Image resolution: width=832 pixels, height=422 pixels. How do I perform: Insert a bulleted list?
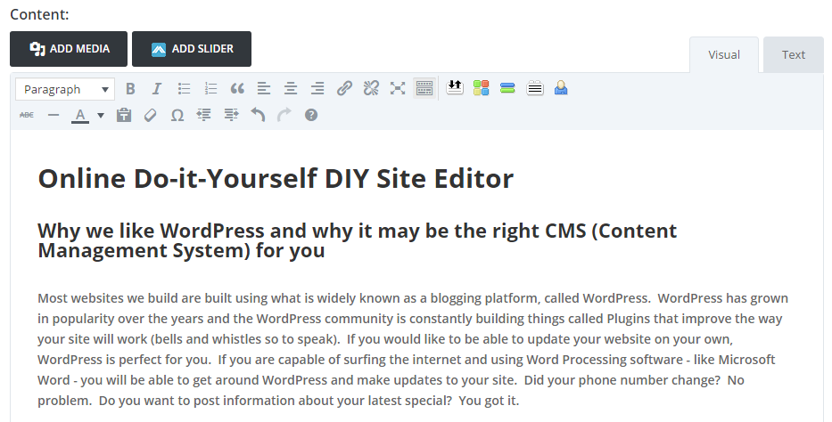[x=184, y=89]
